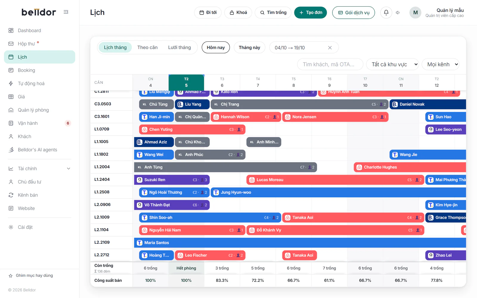Open the Suzuki Ren booking
477x298 pixels.
pyautogui.click(x=172, y=180)
